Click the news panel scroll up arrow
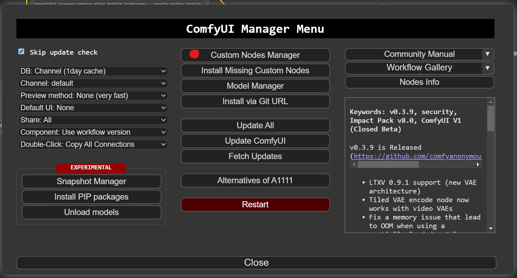 (491, 102)
